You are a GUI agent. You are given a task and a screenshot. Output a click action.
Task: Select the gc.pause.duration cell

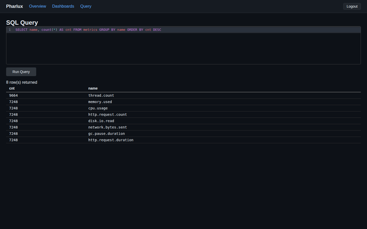[x=107, y=134]
